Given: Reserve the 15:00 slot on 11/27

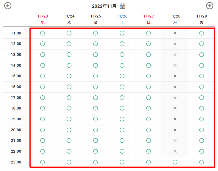Looking at the screenshot, I should point(148,76).
